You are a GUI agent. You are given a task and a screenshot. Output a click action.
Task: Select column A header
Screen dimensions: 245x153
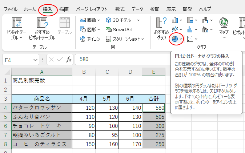(42, 72)
